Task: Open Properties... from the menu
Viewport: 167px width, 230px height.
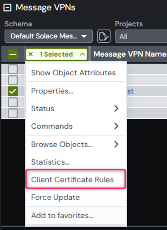Action: click(x=52, y=91)
